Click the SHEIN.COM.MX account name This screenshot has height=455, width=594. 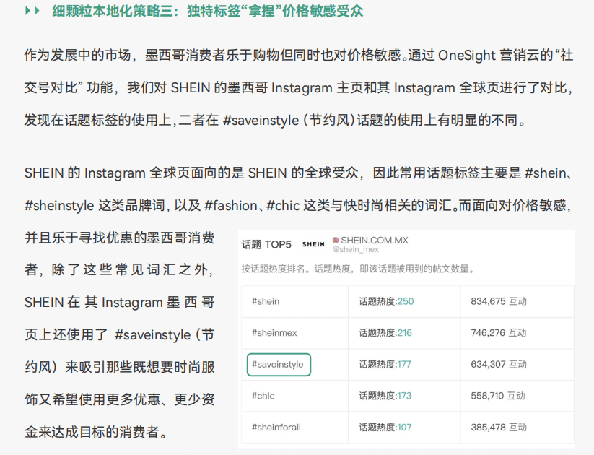pyautogui.click(x=375, y=240)
